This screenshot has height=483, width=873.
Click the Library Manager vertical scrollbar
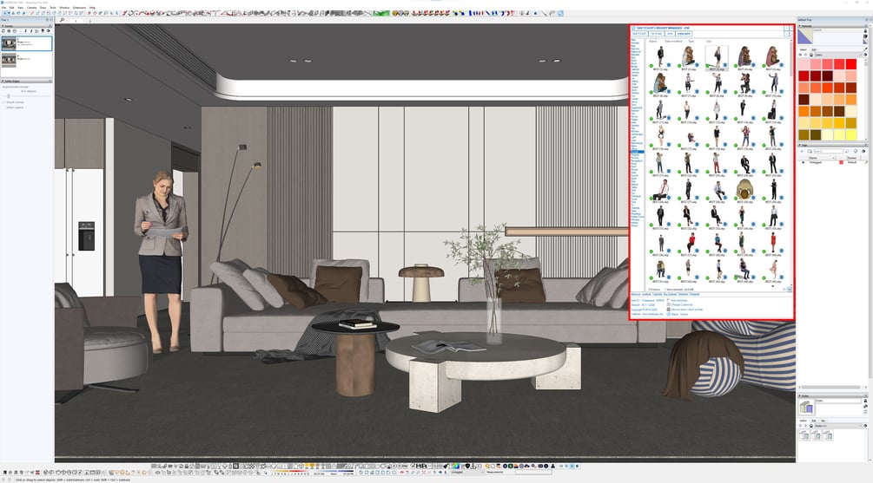pos(791,62)
